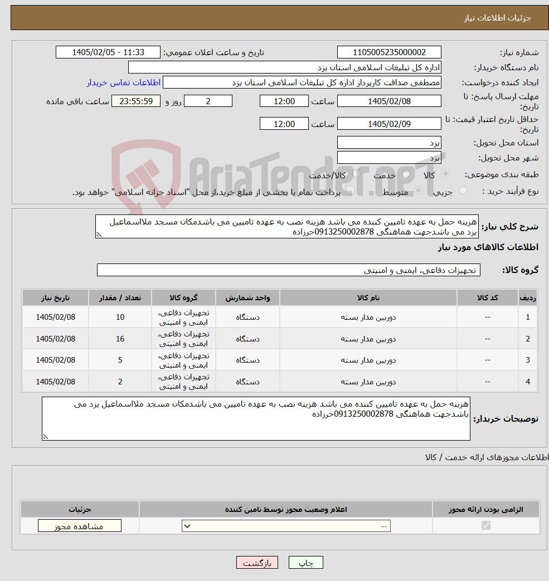Click the تاریخ نیاز column header
This screenshot has height=581, width=549.
pyautogui.click(x=56, y=298)
